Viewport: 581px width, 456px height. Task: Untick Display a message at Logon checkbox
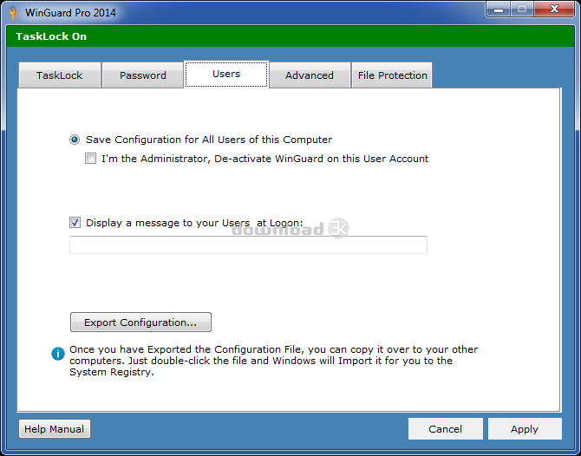75,223
